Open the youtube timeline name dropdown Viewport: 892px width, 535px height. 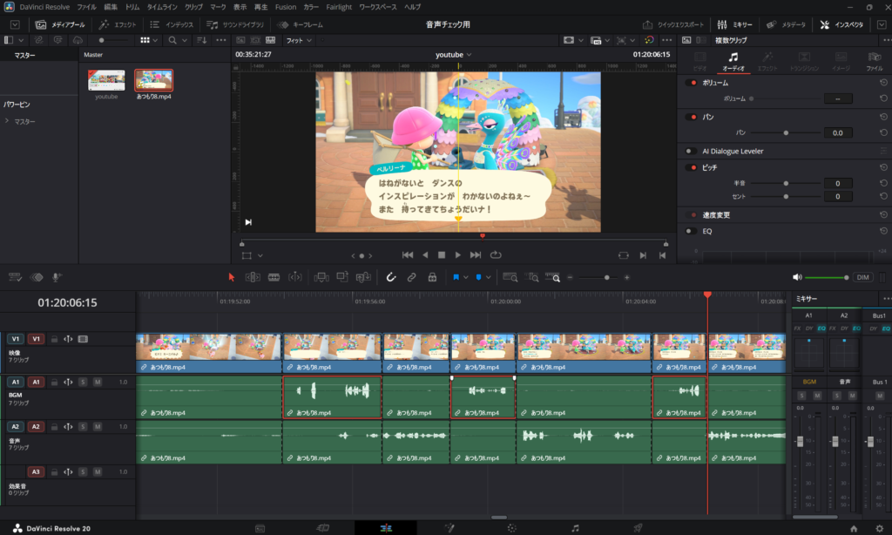coord(470,54)
